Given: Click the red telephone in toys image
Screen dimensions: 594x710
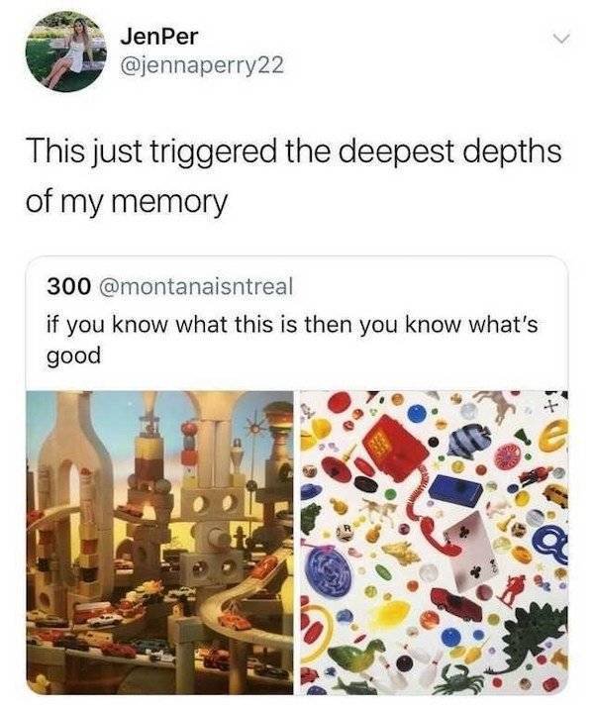Looking at the screenshot, I should point(393,447).
